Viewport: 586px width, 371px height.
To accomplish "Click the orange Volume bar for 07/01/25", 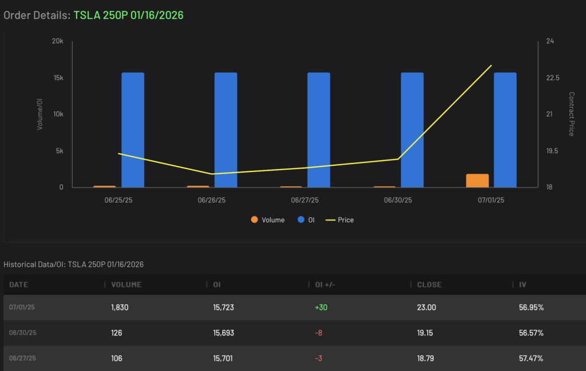I will point(477,181).
